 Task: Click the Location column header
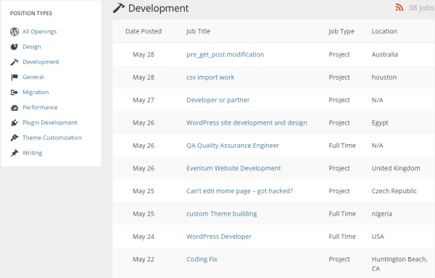(x=384, y=31)
